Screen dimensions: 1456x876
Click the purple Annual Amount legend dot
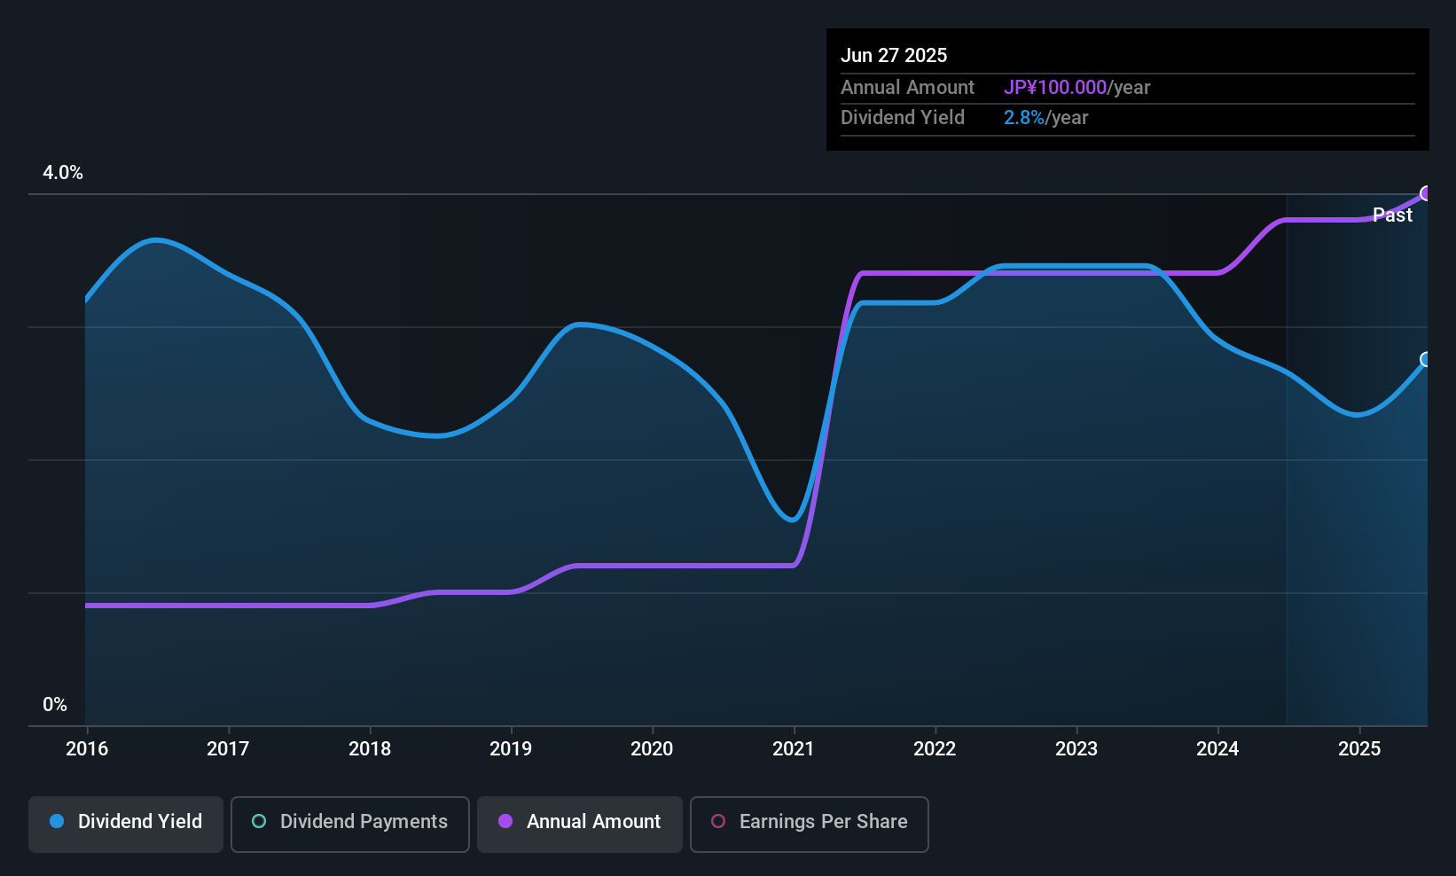click(505, 822)
